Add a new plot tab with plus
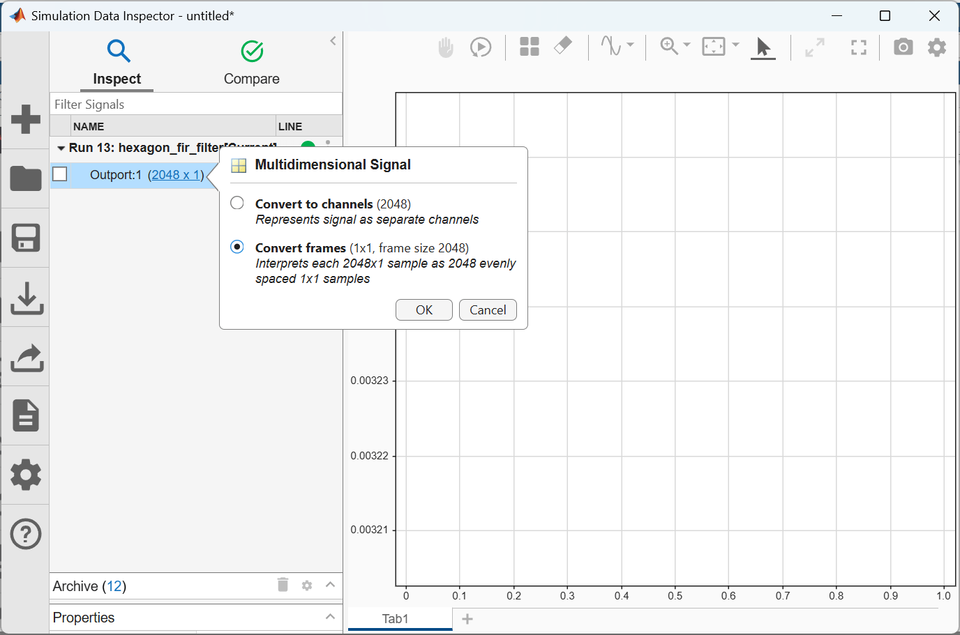This screenshot has height=635, width=960. click(x=467, y=619)
